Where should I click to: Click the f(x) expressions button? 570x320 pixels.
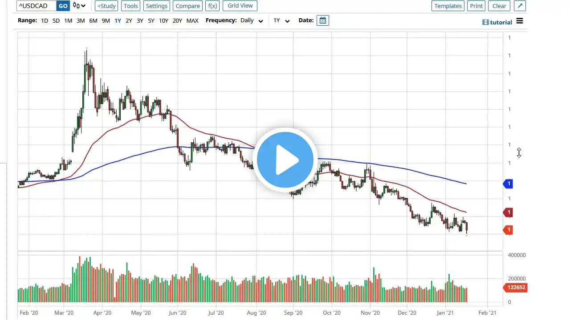pos(212,6)
